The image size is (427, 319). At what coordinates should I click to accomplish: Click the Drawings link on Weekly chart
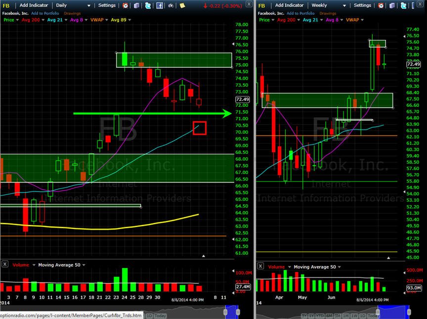tap(328, 13)
